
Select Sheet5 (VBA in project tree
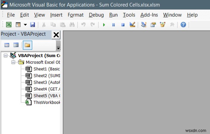tap(47, 95)
